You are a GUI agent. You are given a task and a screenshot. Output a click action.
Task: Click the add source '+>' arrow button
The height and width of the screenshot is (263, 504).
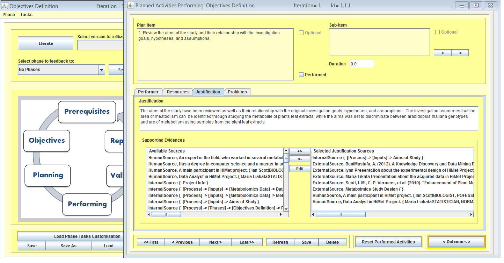tap(299, 151)
